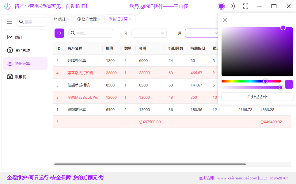Click the chart icon beside sidebar 统计

[x=10, y=37]
